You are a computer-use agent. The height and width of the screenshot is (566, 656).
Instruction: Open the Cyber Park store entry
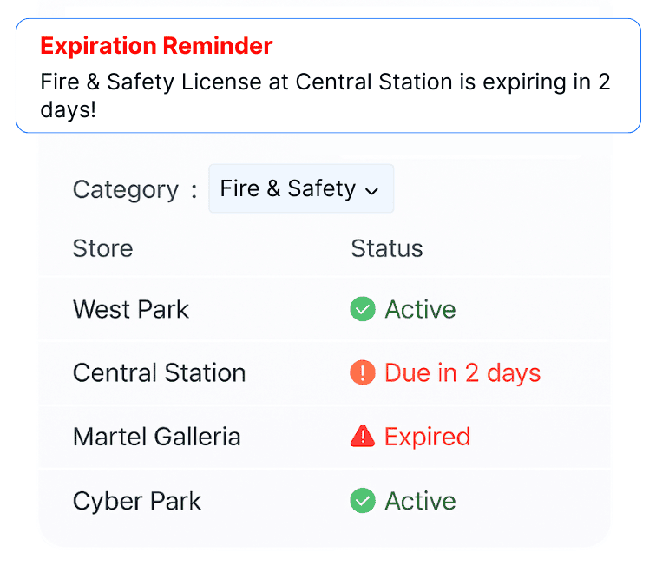137,501
